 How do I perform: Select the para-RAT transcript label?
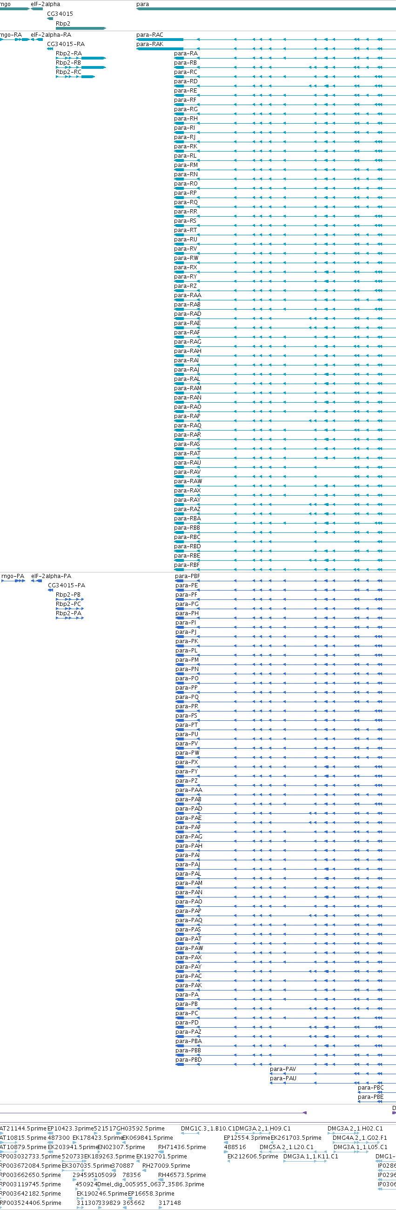[187, 453]
